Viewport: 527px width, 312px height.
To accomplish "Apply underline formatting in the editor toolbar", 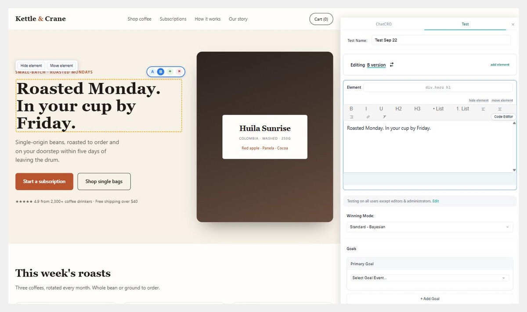I will coord(381,109).
